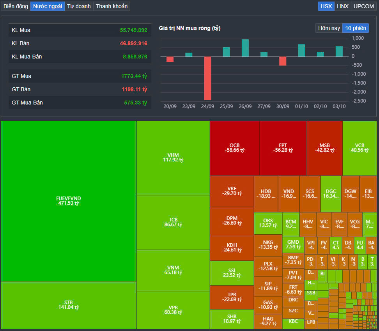Select the green DGC tile
This screenshot has height=331, width=379.
pos(331,194)
